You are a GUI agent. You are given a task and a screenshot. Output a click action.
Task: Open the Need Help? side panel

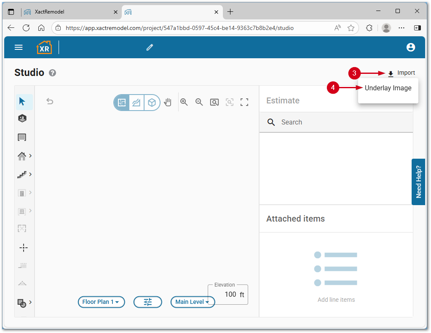point(418,182)
